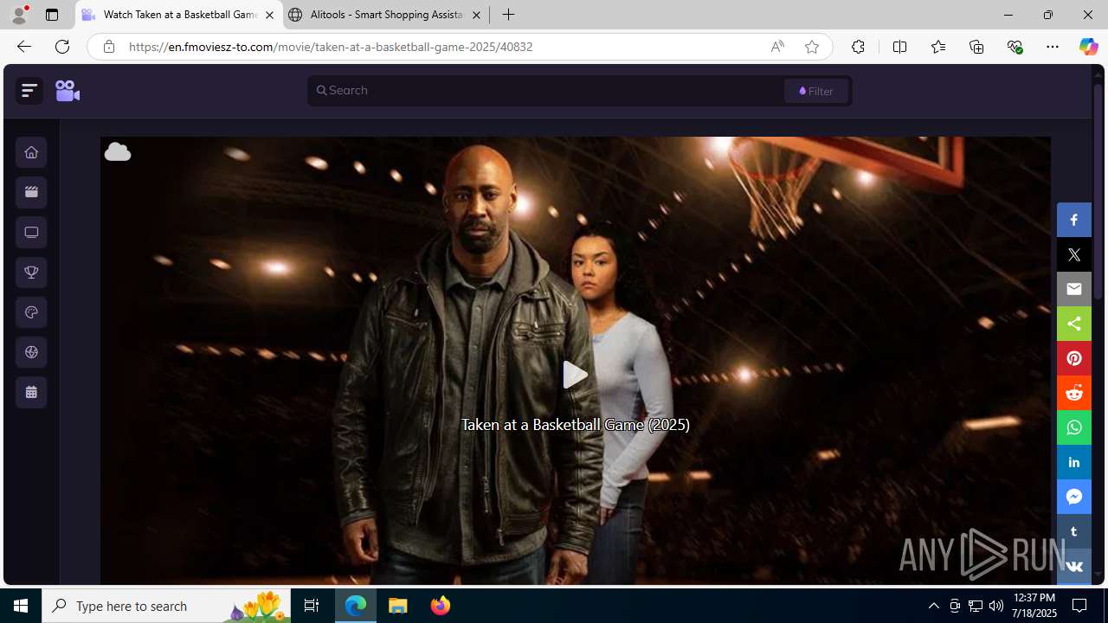This screenshot has width=1108, height=623.
Task: Close the Alitools browser tab
Action: (476, 15)
